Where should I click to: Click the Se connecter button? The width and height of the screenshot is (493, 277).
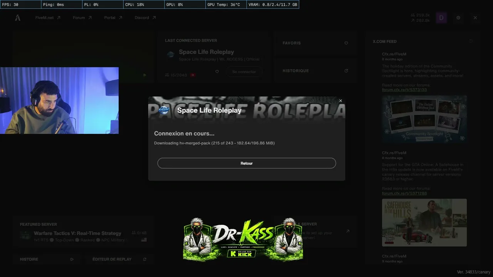coord(244,72)
